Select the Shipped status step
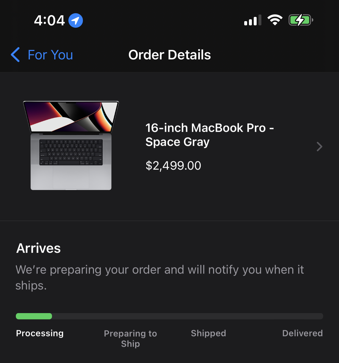The width and height of the screenshot is (339, 363). 208,333
